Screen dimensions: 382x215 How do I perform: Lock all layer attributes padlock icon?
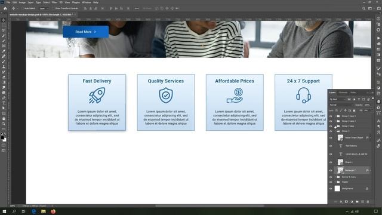(354, 110)
